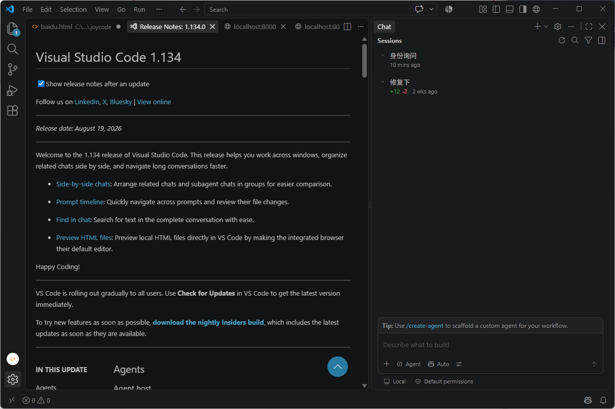615x409 pixels.
Task: Open the Edit menu
Action: pyautogui.click(x=46, y=9)
